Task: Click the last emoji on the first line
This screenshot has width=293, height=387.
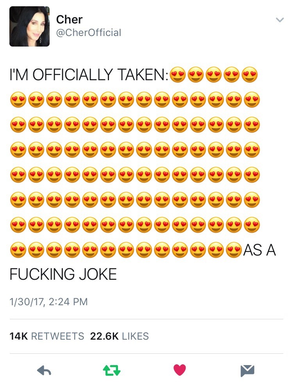Action: click(250, 75)
